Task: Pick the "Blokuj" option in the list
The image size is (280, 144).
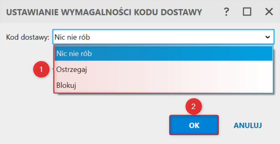Action: coord(163,85)
